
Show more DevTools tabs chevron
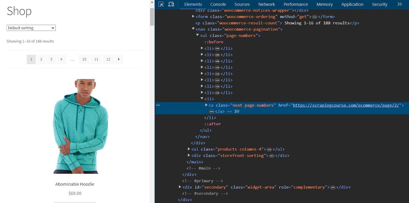point(400,4)
